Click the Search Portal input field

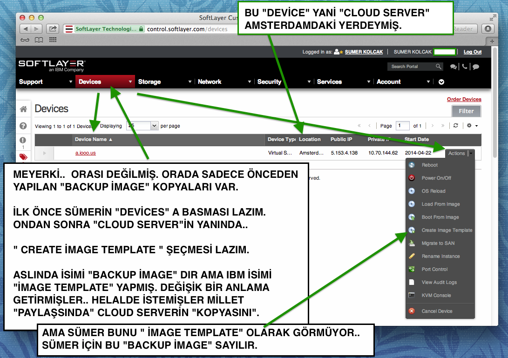click(x=412, y=67)
